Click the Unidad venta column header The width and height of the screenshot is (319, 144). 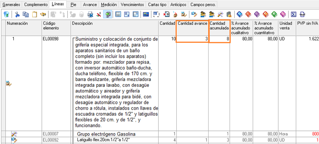click(287, 28)
